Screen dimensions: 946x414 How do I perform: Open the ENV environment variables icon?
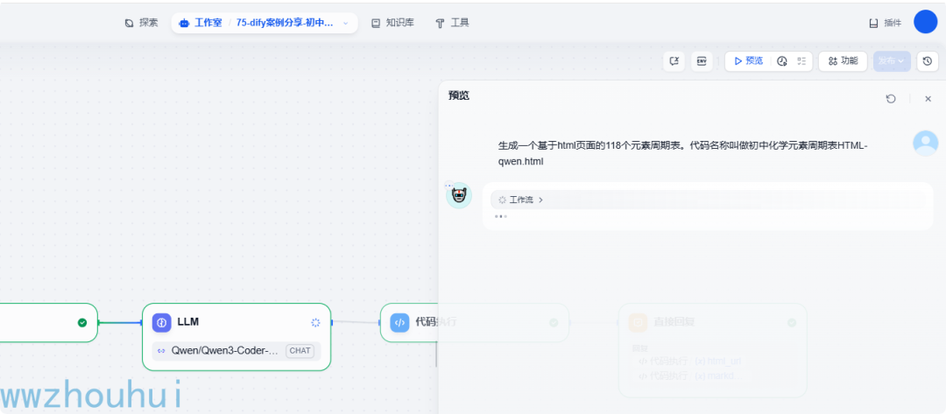(702, 61)
